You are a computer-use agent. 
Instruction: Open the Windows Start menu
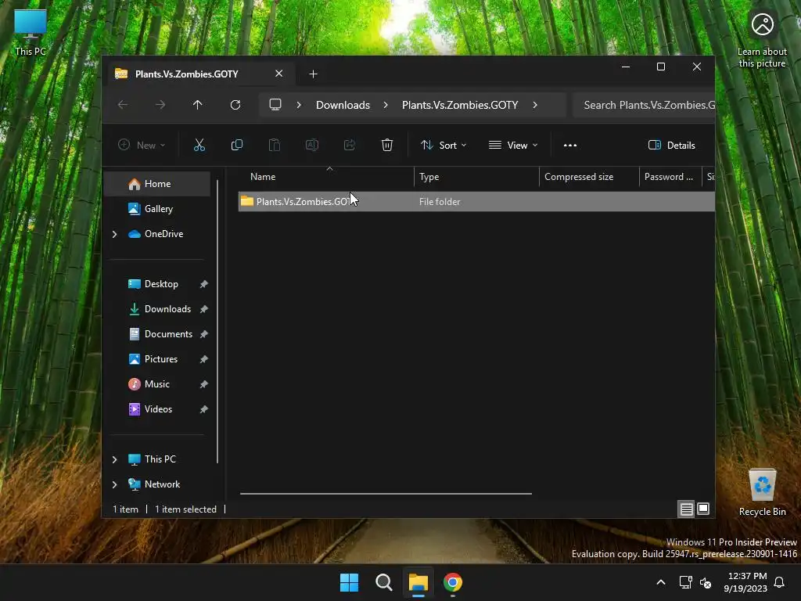[350, 582]
